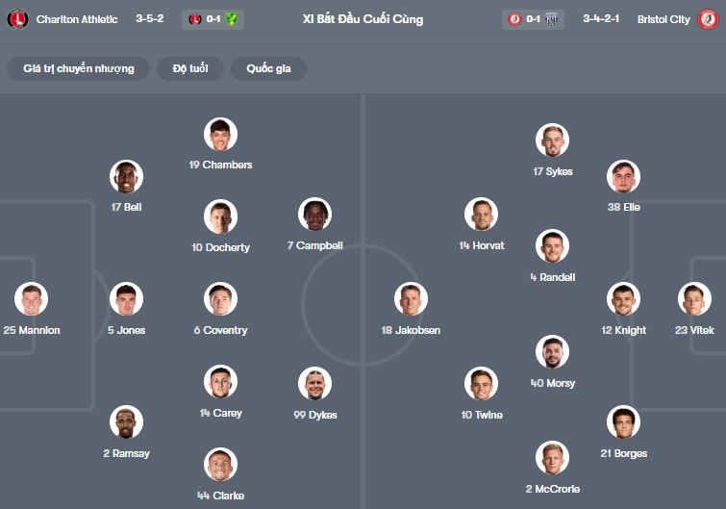726x509 pixels.
Task: Click the Bristol City club crest icon
Action: 708,19
